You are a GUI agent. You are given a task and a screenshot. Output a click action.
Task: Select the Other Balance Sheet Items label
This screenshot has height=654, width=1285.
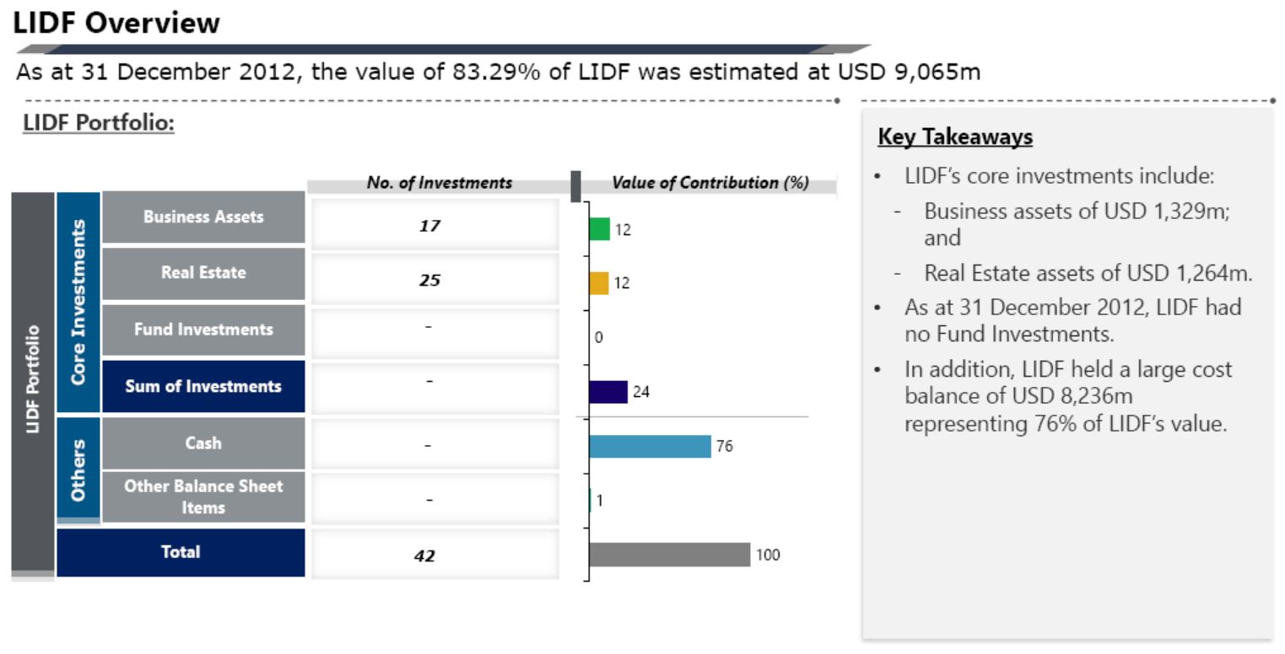203,497
